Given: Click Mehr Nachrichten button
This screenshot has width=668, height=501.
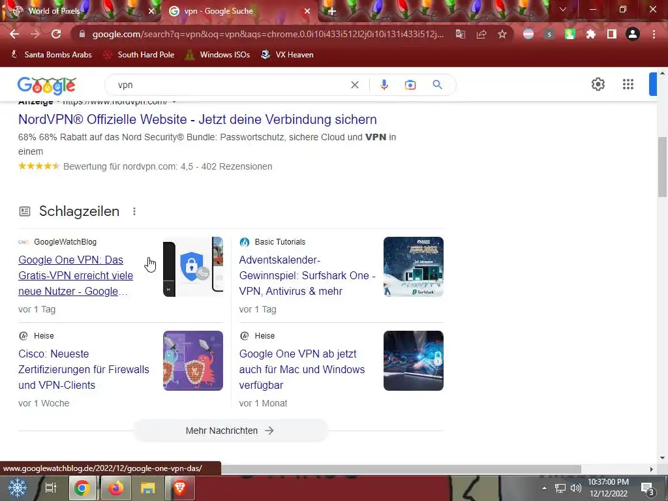Looking at the screenshot, I should tap(230, 431).
